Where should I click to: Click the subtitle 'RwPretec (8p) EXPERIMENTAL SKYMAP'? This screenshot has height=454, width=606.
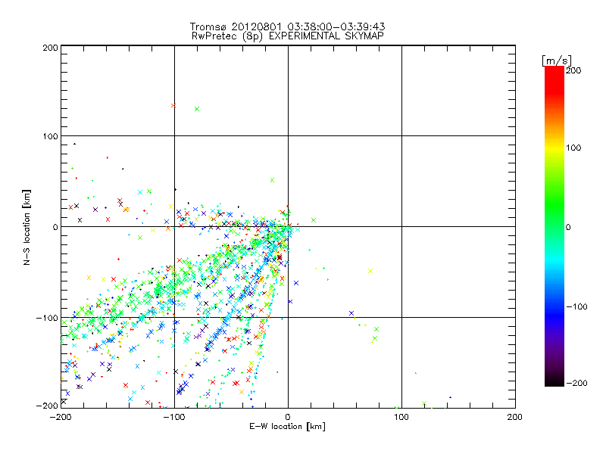click(287, 36)
